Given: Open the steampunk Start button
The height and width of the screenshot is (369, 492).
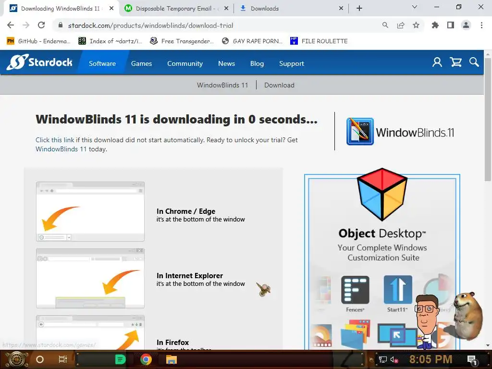Looking at the screenshot, I should 17,359.
